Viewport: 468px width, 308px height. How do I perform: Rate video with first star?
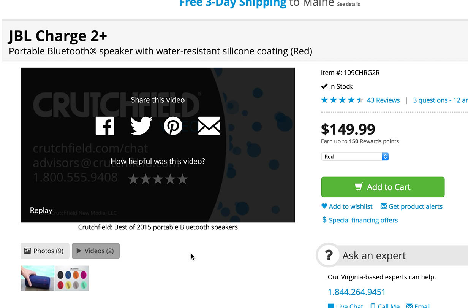pyautogui.click(x=133, y=179)
